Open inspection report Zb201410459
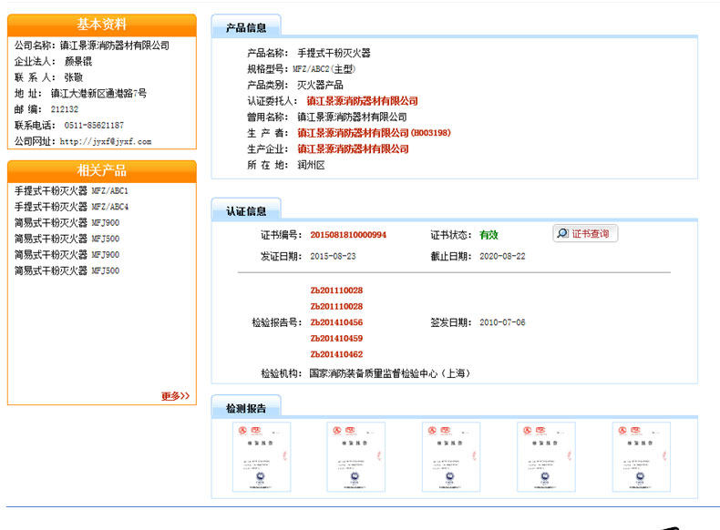This screenshot has height=530, width=720. click(x=336, y=339)
